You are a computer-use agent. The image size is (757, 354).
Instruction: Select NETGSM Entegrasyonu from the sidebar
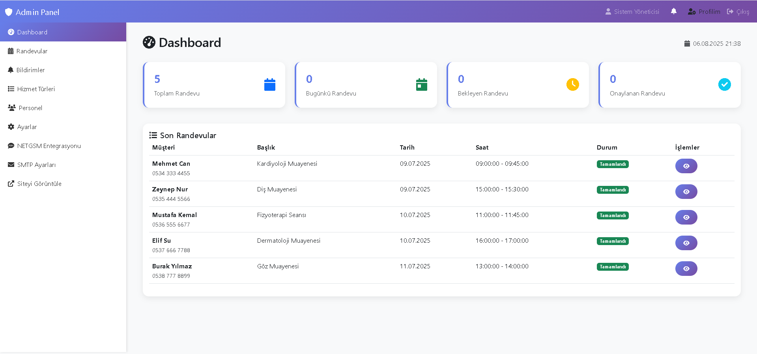click(49, 146)
